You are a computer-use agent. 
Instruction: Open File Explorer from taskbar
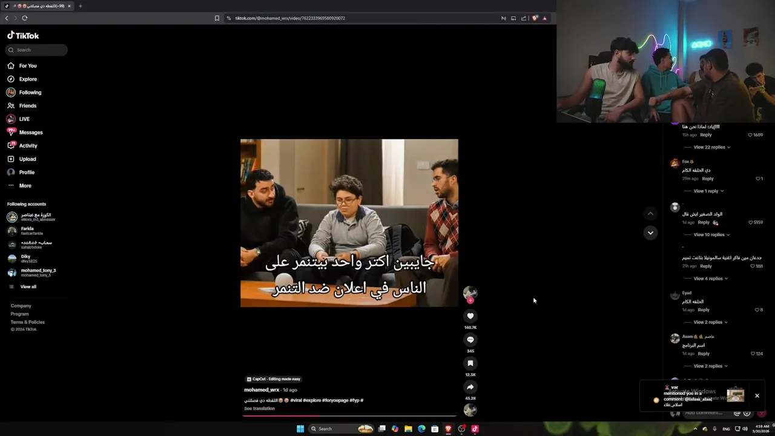(408, 429)
